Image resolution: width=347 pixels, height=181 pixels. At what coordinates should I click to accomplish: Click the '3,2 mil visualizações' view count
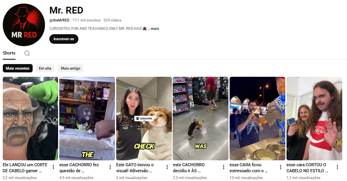click(19, 178)
